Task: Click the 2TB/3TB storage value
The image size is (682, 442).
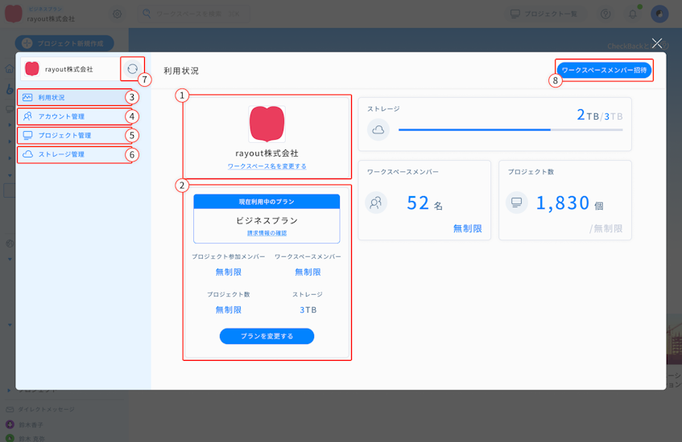Action: pos(599,115)
